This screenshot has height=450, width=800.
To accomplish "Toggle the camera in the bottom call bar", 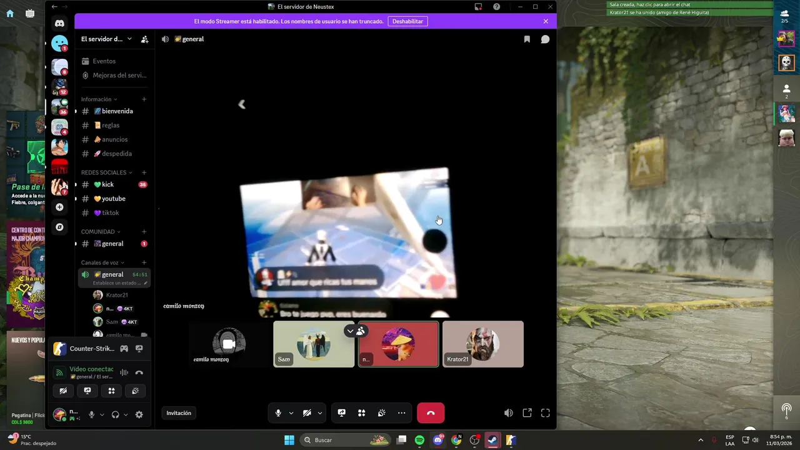I will click(x=307, y=413).
